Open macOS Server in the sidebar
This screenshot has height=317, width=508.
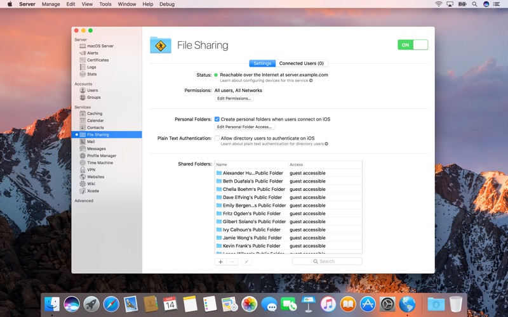(x=97, y=46)
